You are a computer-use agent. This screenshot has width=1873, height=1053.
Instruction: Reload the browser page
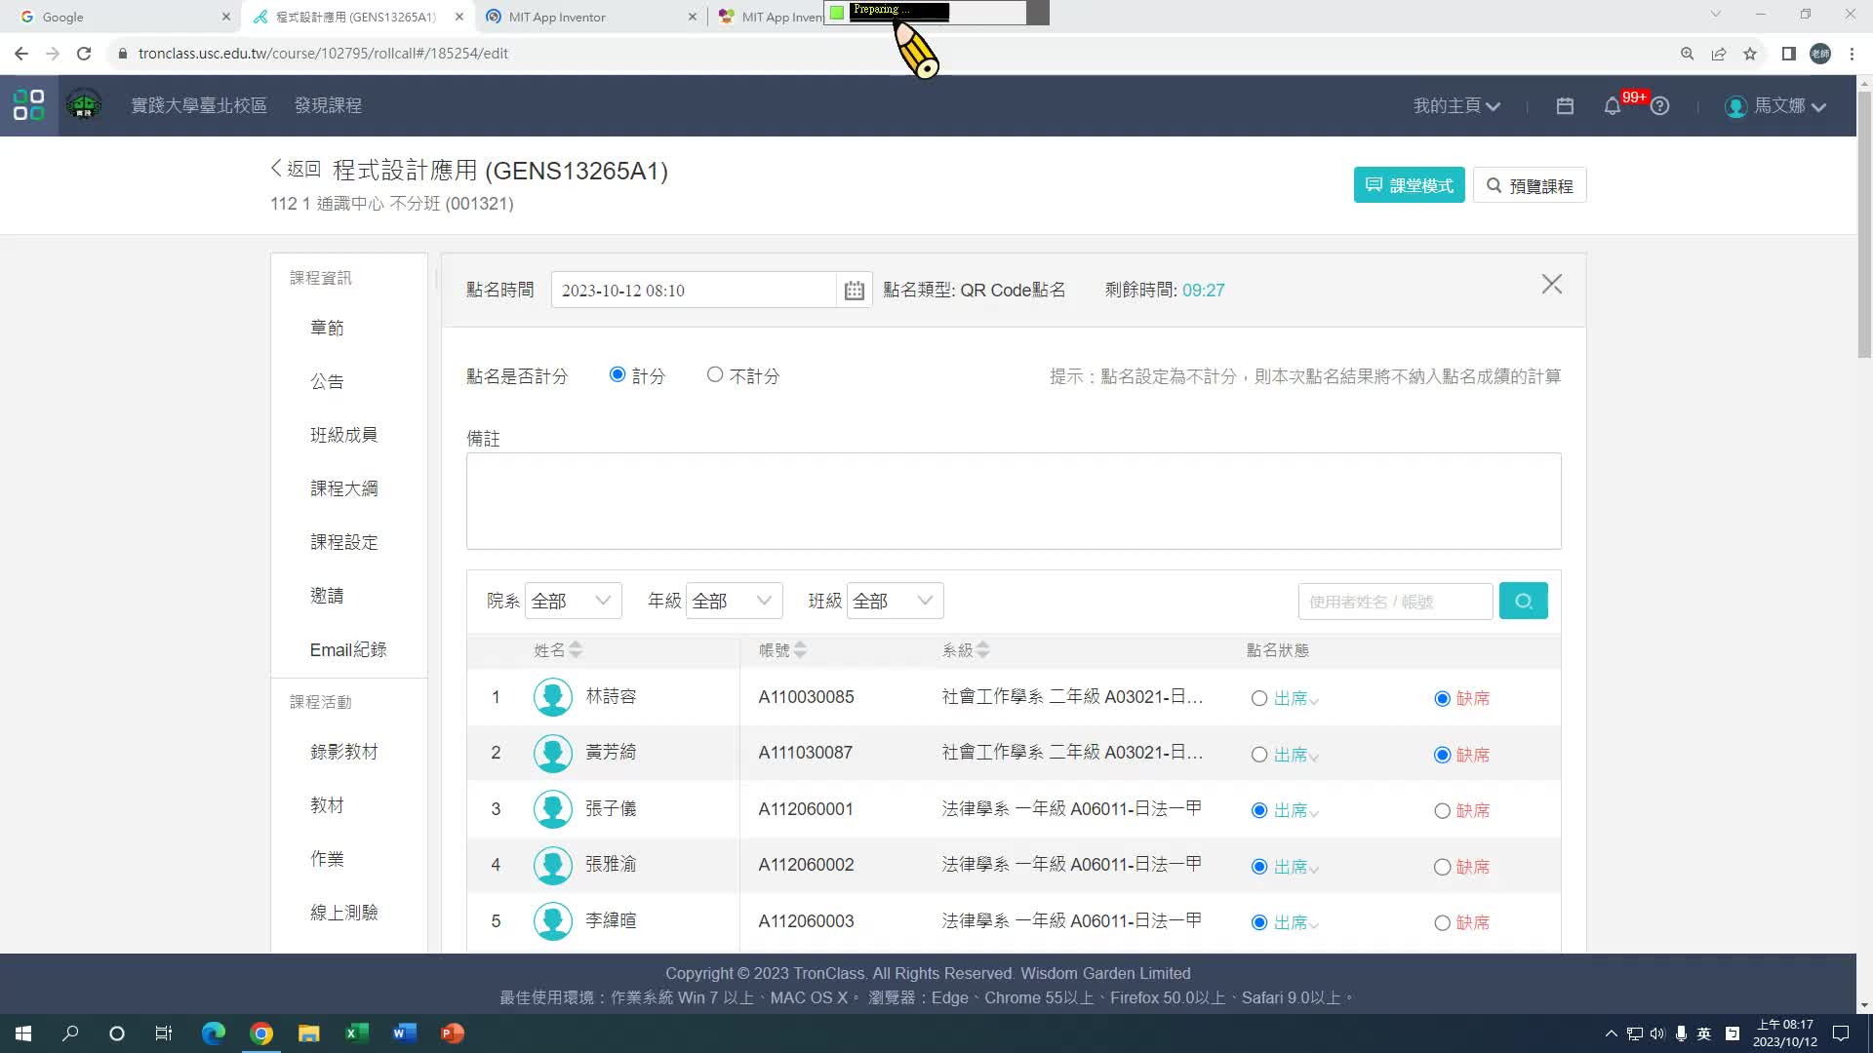tap(84, 54)
